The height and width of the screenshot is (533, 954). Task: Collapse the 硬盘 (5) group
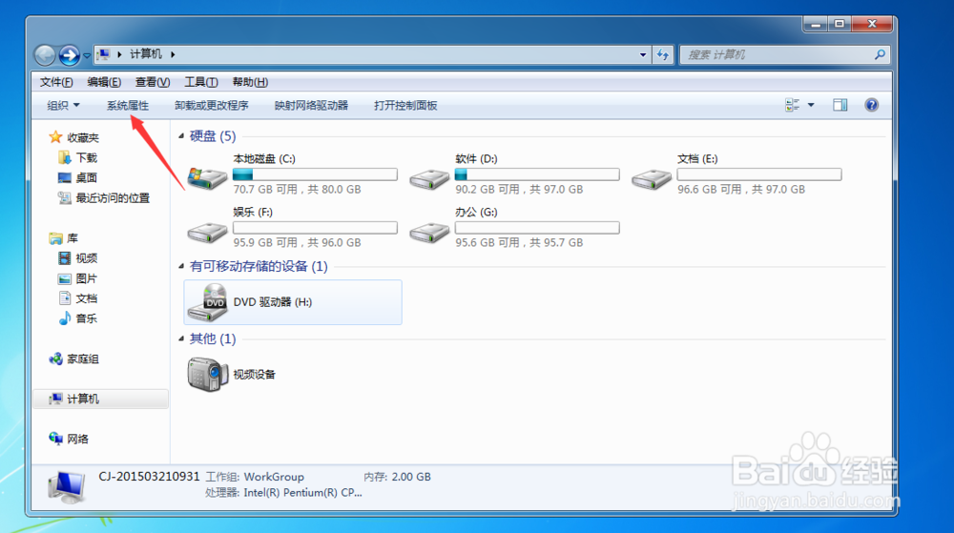tap(181, 136)
